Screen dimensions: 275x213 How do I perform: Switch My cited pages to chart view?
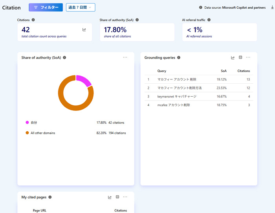click(x=110, y=197)
